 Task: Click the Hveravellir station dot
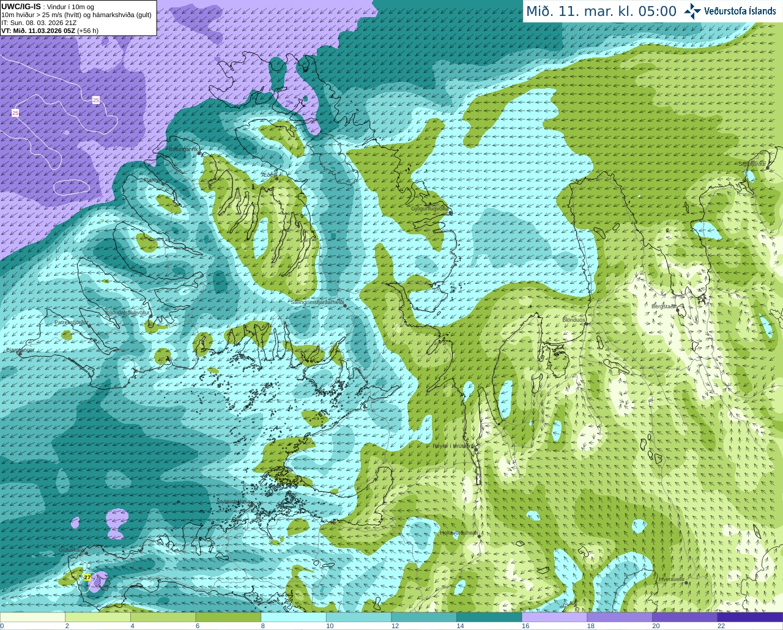point(687,583)
